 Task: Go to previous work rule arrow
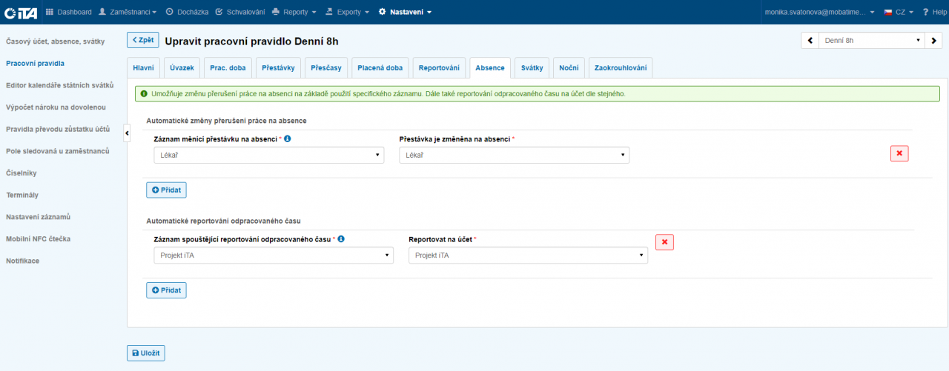pos(810,41)
